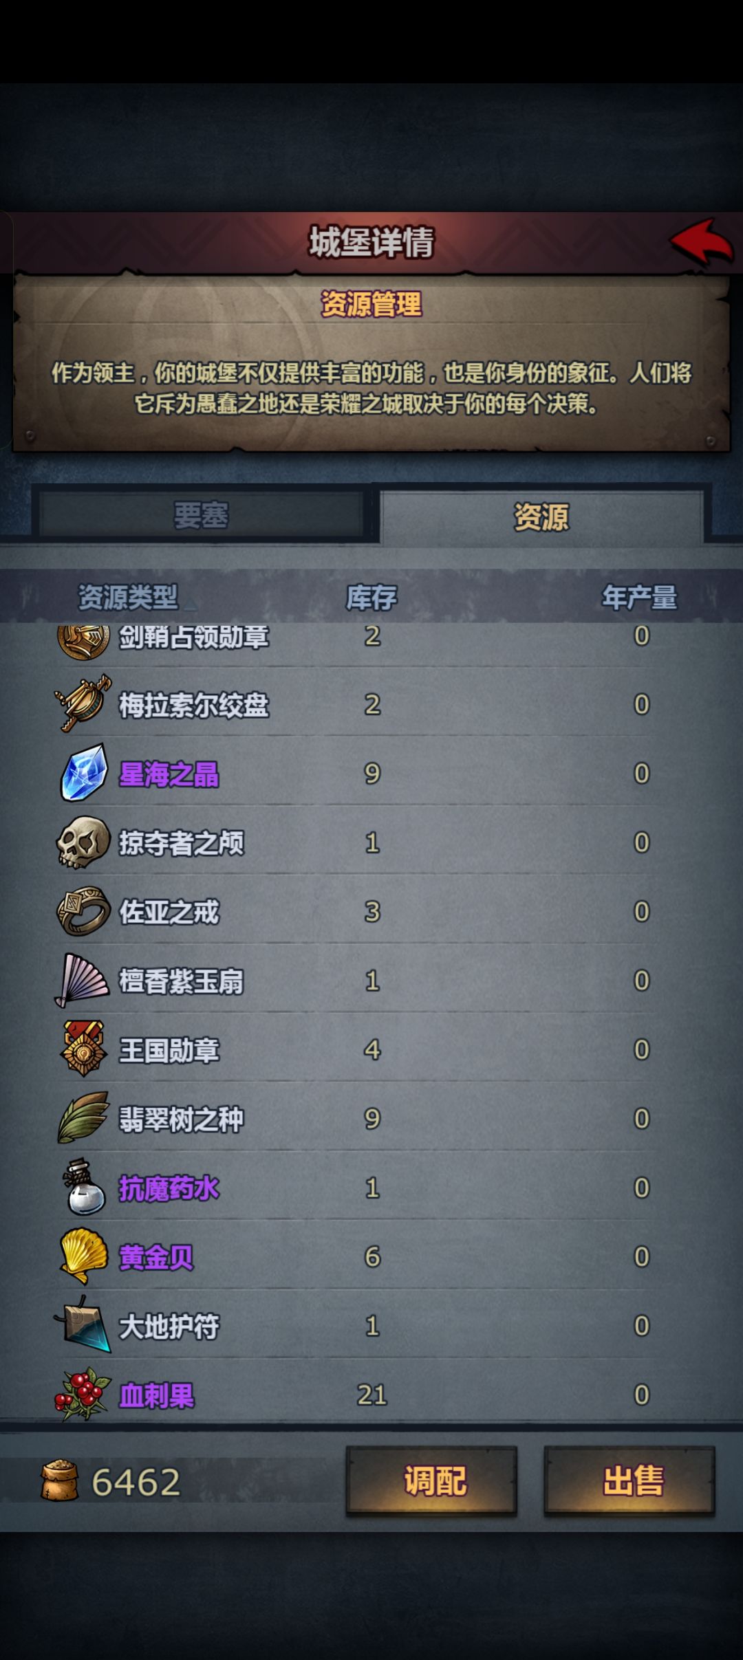743x1660 pixels.
Task: Select the blue 星海之晶 crystal icon
Action: pos(83,773)
